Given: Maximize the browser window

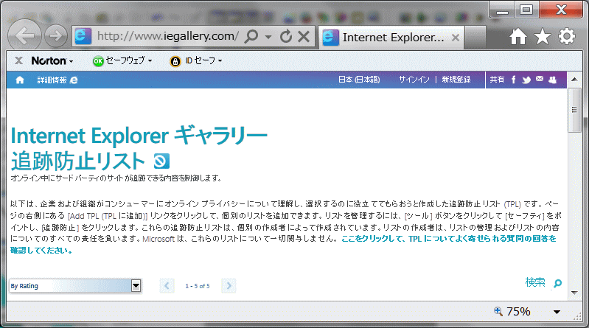Looking at the screenshot, I should (x=526, y=10).
